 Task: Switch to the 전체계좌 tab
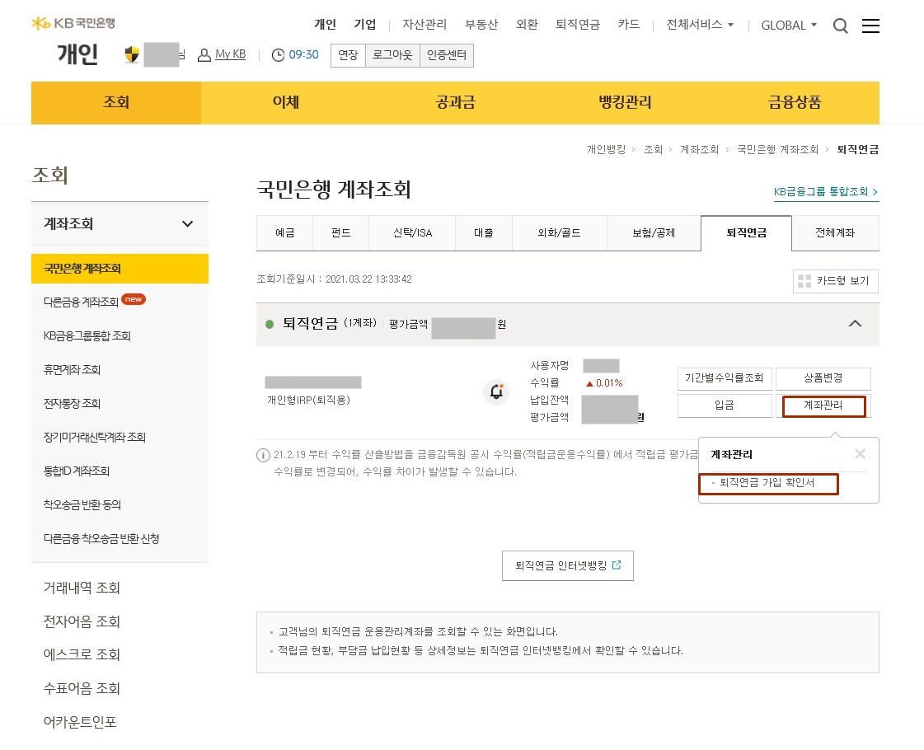pyautogui.click(x=835, y=232)
